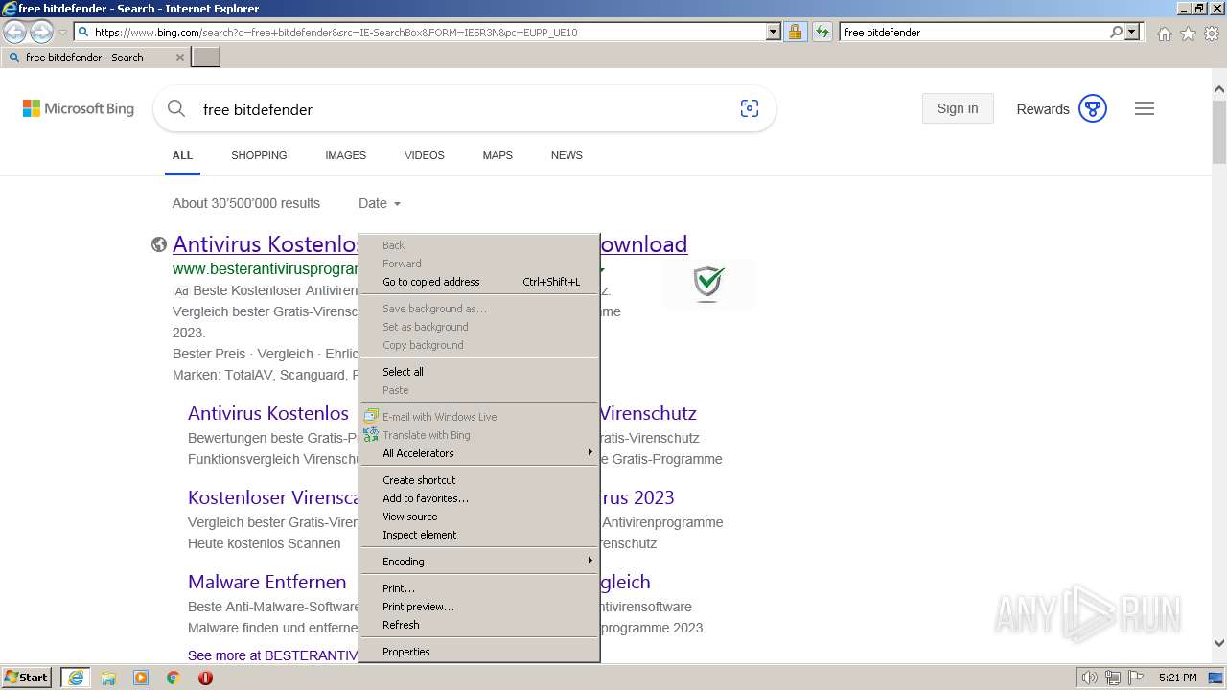Switch to the NEWS tab

point(567,155)
